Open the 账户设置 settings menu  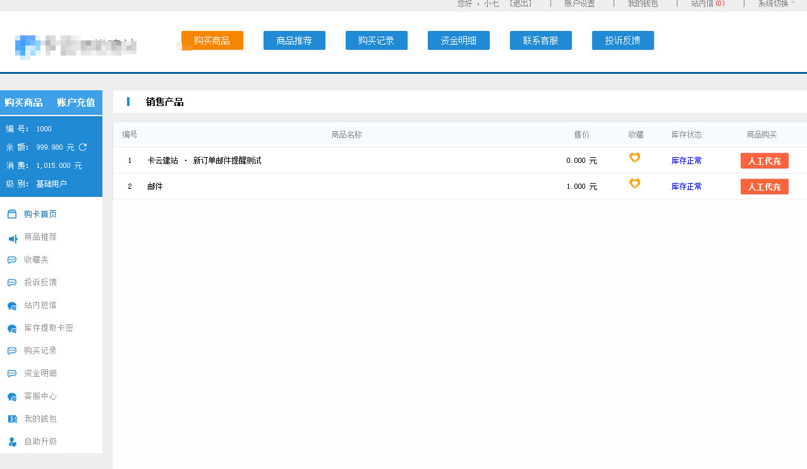[580, 4]
